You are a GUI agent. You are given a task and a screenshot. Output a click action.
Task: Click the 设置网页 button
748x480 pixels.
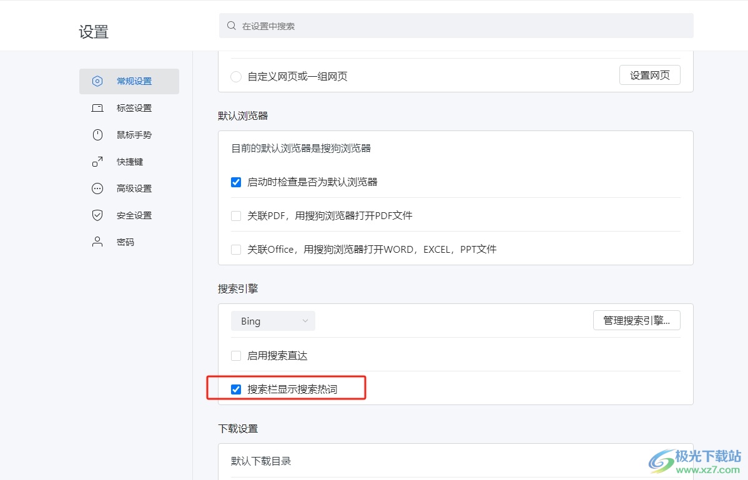click(x=650, y=76)
